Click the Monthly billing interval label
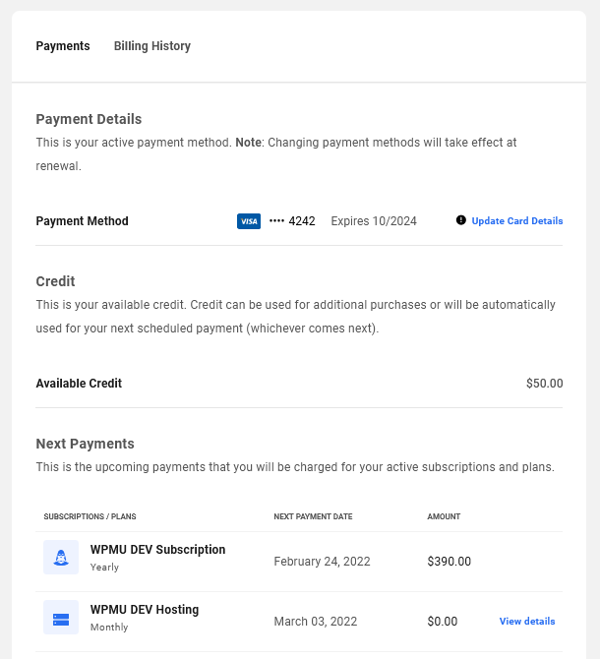 pos(109,628)
